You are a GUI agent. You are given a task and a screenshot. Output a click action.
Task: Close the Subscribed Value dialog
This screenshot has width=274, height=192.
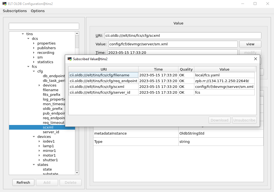tap(255, 59)
